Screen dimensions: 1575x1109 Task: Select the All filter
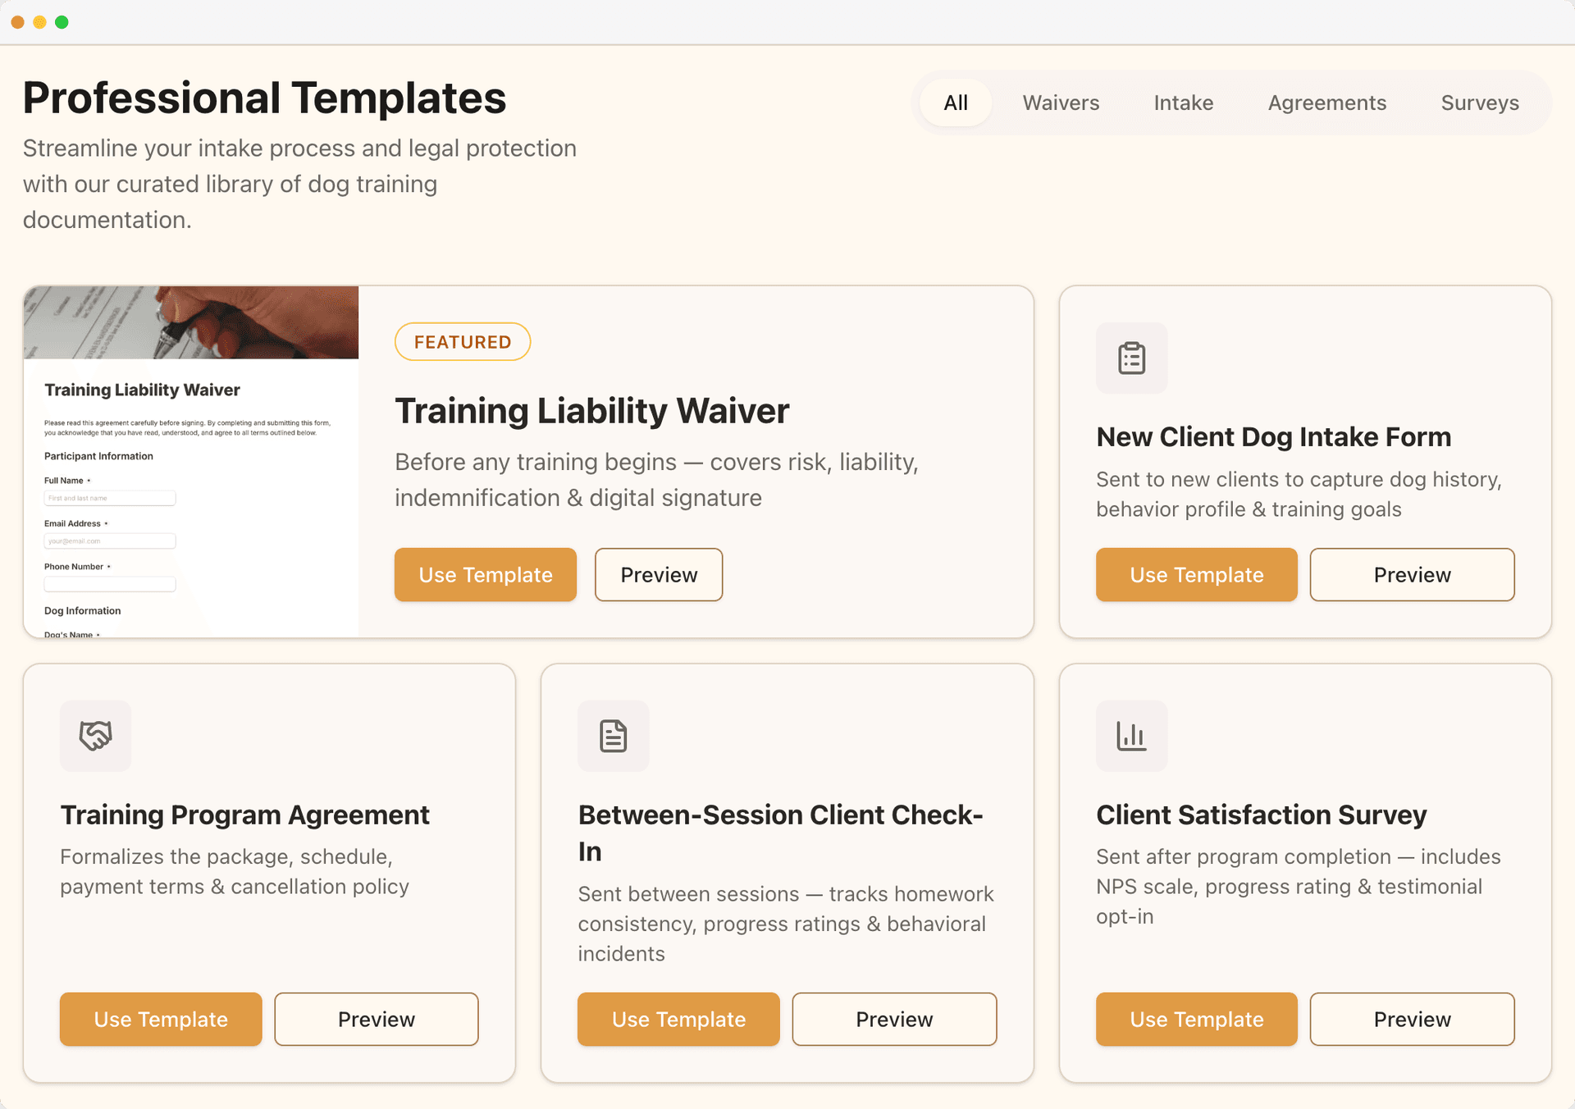coord(955,103)
